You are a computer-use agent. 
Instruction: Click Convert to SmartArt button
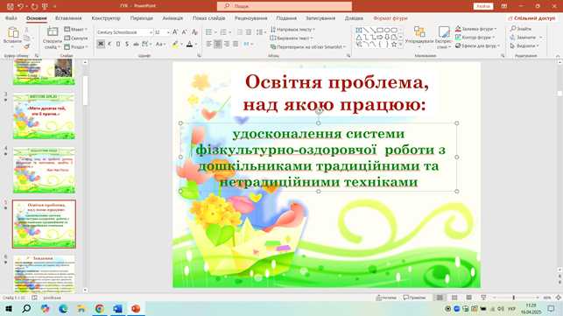307,46
